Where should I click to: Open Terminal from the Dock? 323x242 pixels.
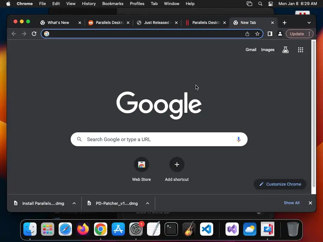tap(171, 229)
